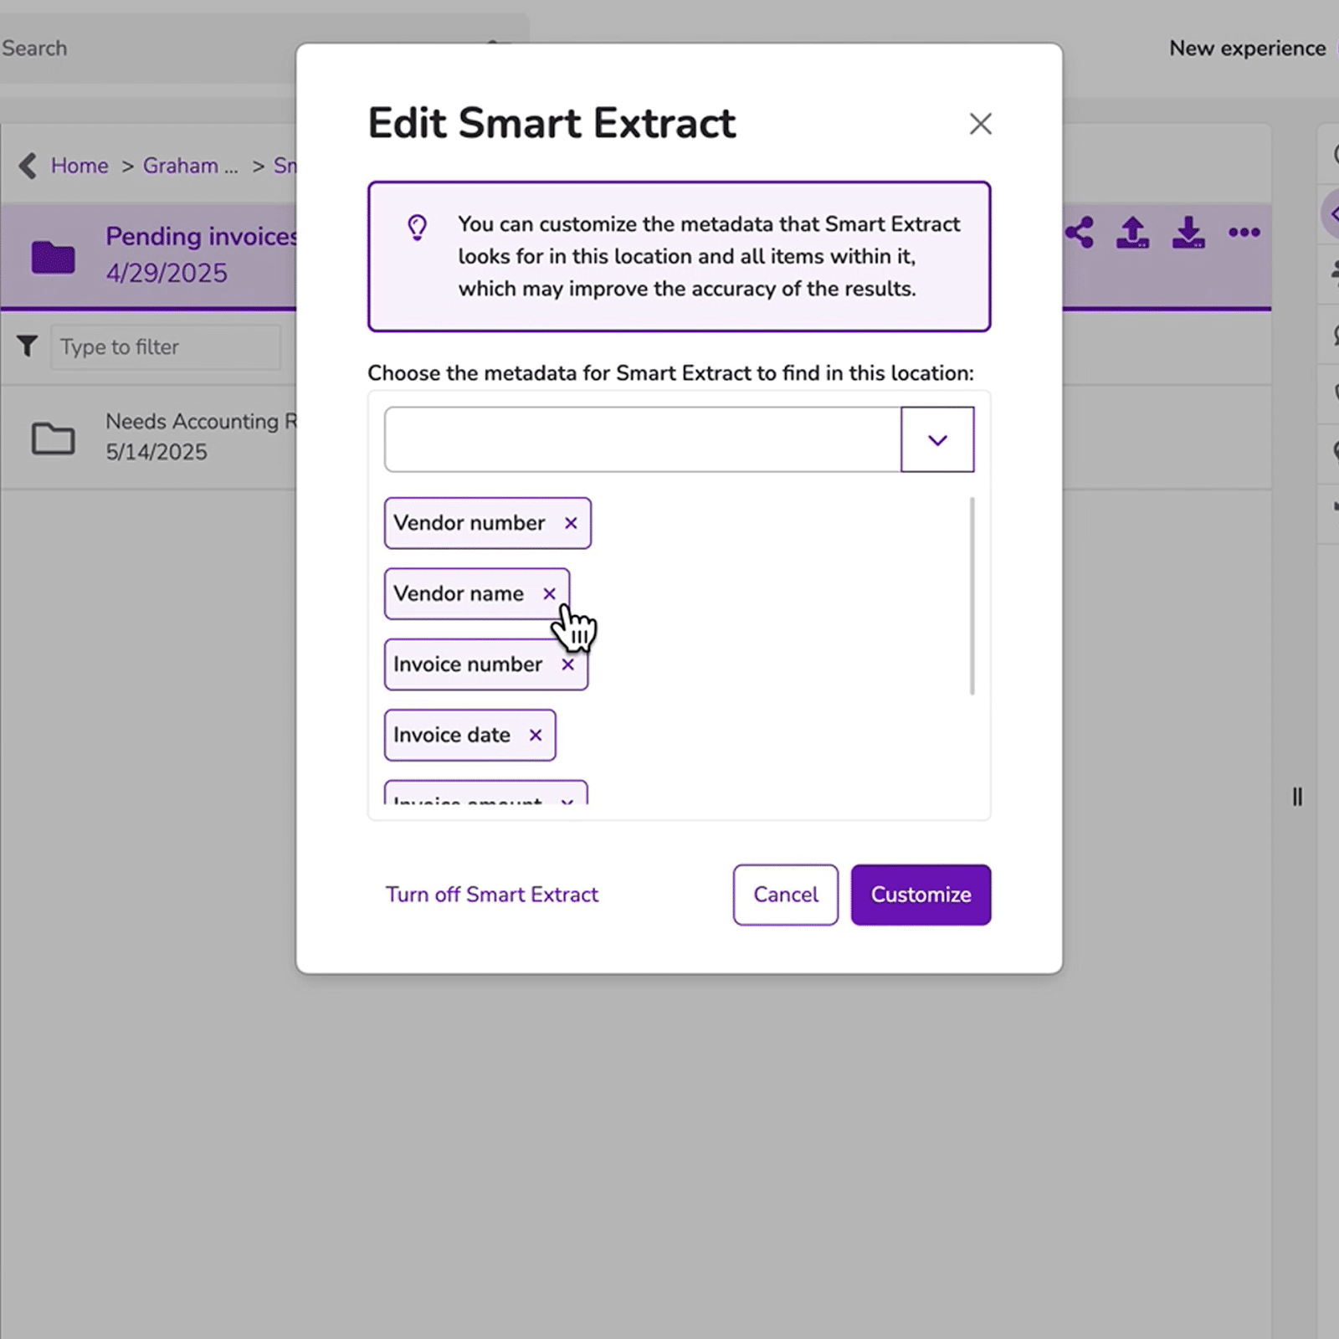Click the Cancel button

click(x=785, y=895)
